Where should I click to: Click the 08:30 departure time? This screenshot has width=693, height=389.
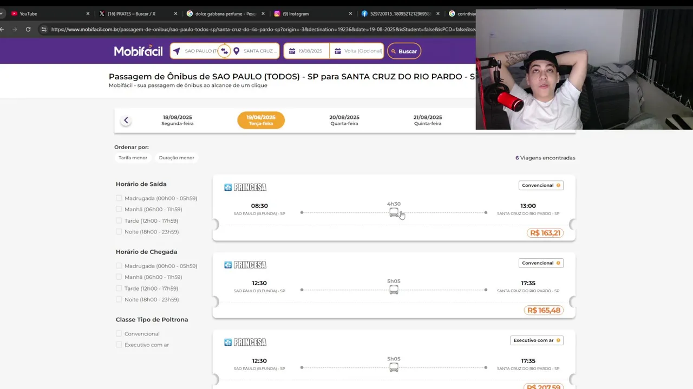[x=259, y=206]
